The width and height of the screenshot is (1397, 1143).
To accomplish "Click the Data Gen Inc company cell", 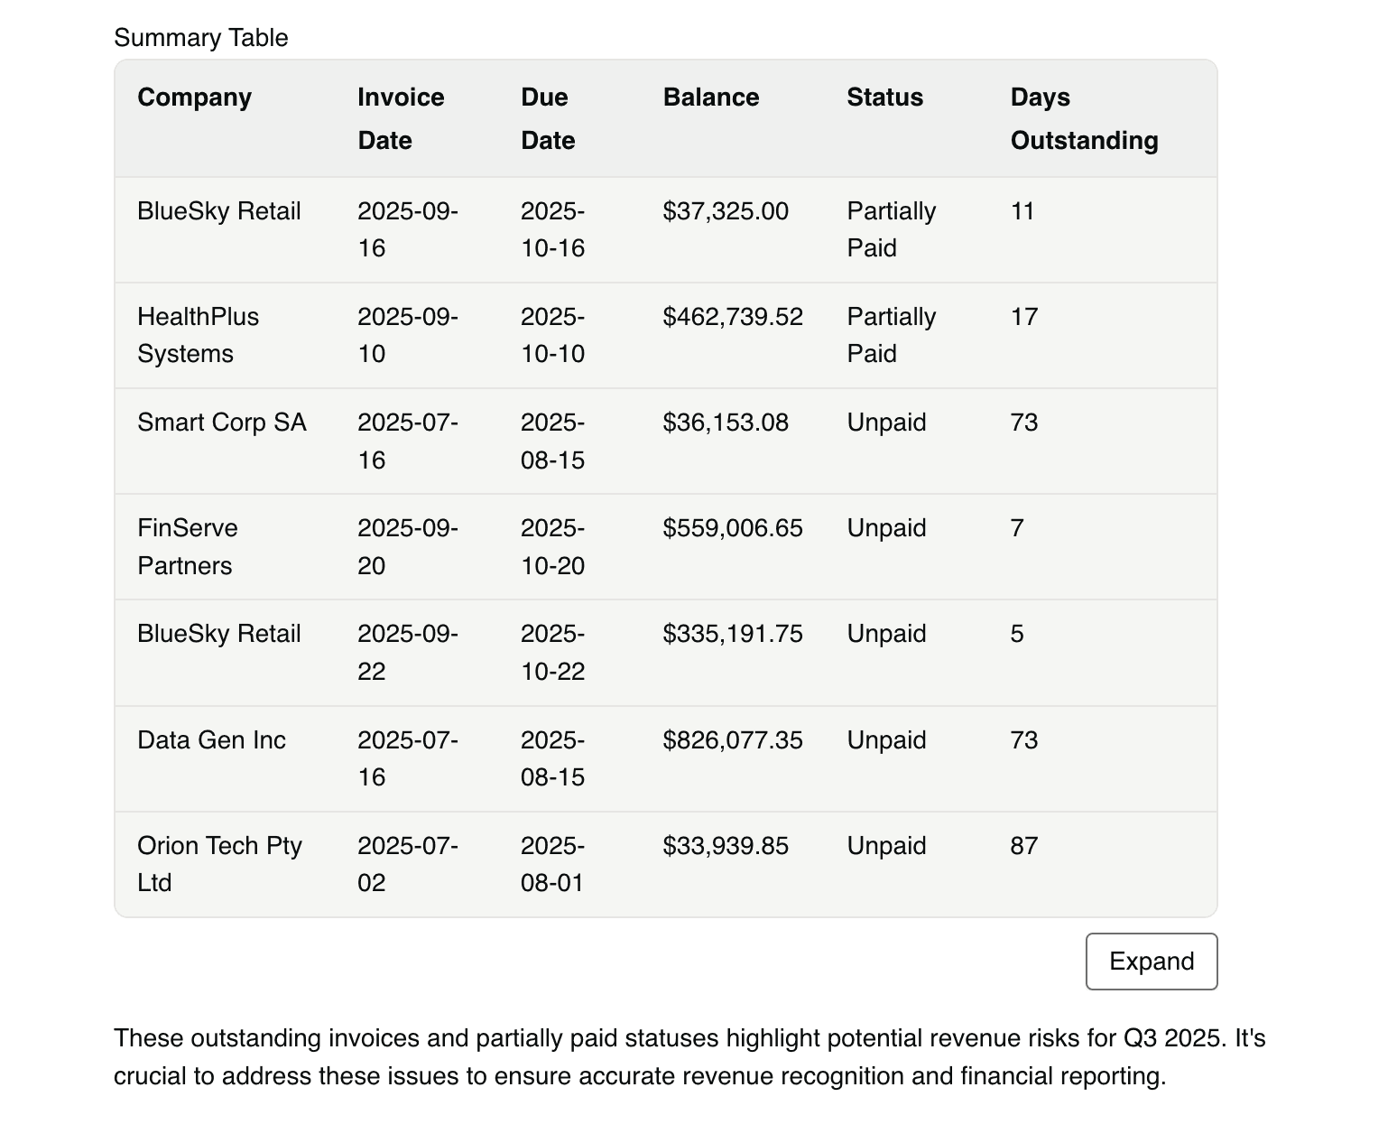I will [211, 740].
